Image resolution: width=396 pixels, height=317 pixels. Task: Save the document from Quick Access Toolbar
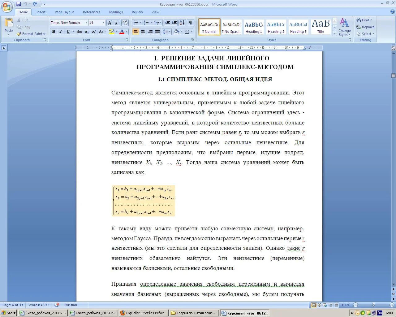click(x=19, y=4)
